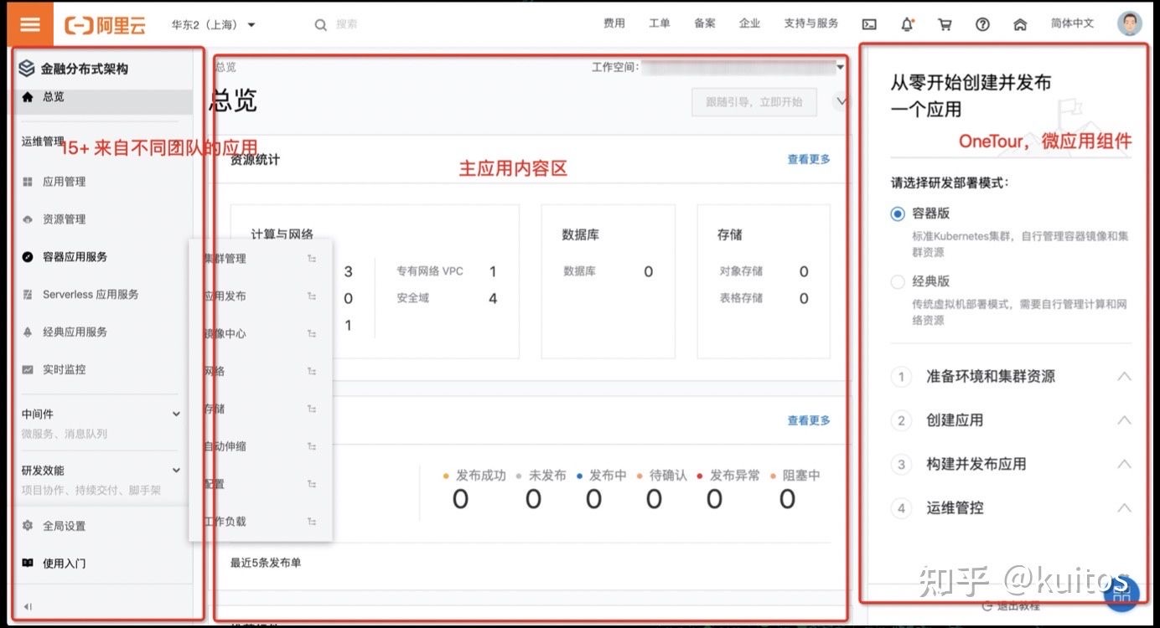The image size is (1160, 628).
Task: Open 集群管理 in the submenu
Action: tap(225, 259)
